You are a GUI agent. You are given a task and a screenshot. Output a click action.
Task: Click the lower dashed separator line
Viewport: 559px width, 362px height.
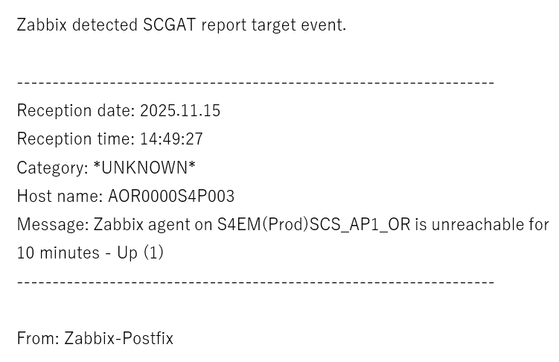click(x=255, y=282)
